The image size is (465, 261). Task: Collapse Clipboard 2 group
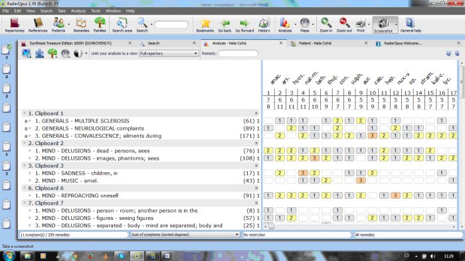pyautogui.click(x=24, y=143)
